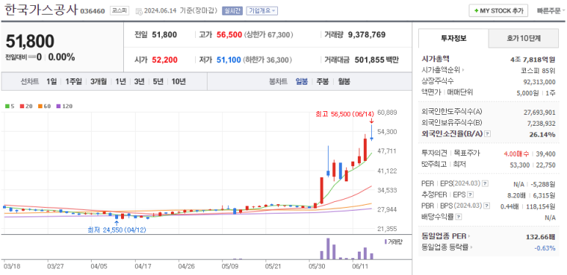Click the 거래대금 value 501,855 백만
567x275 pixels.
point(376,60)
